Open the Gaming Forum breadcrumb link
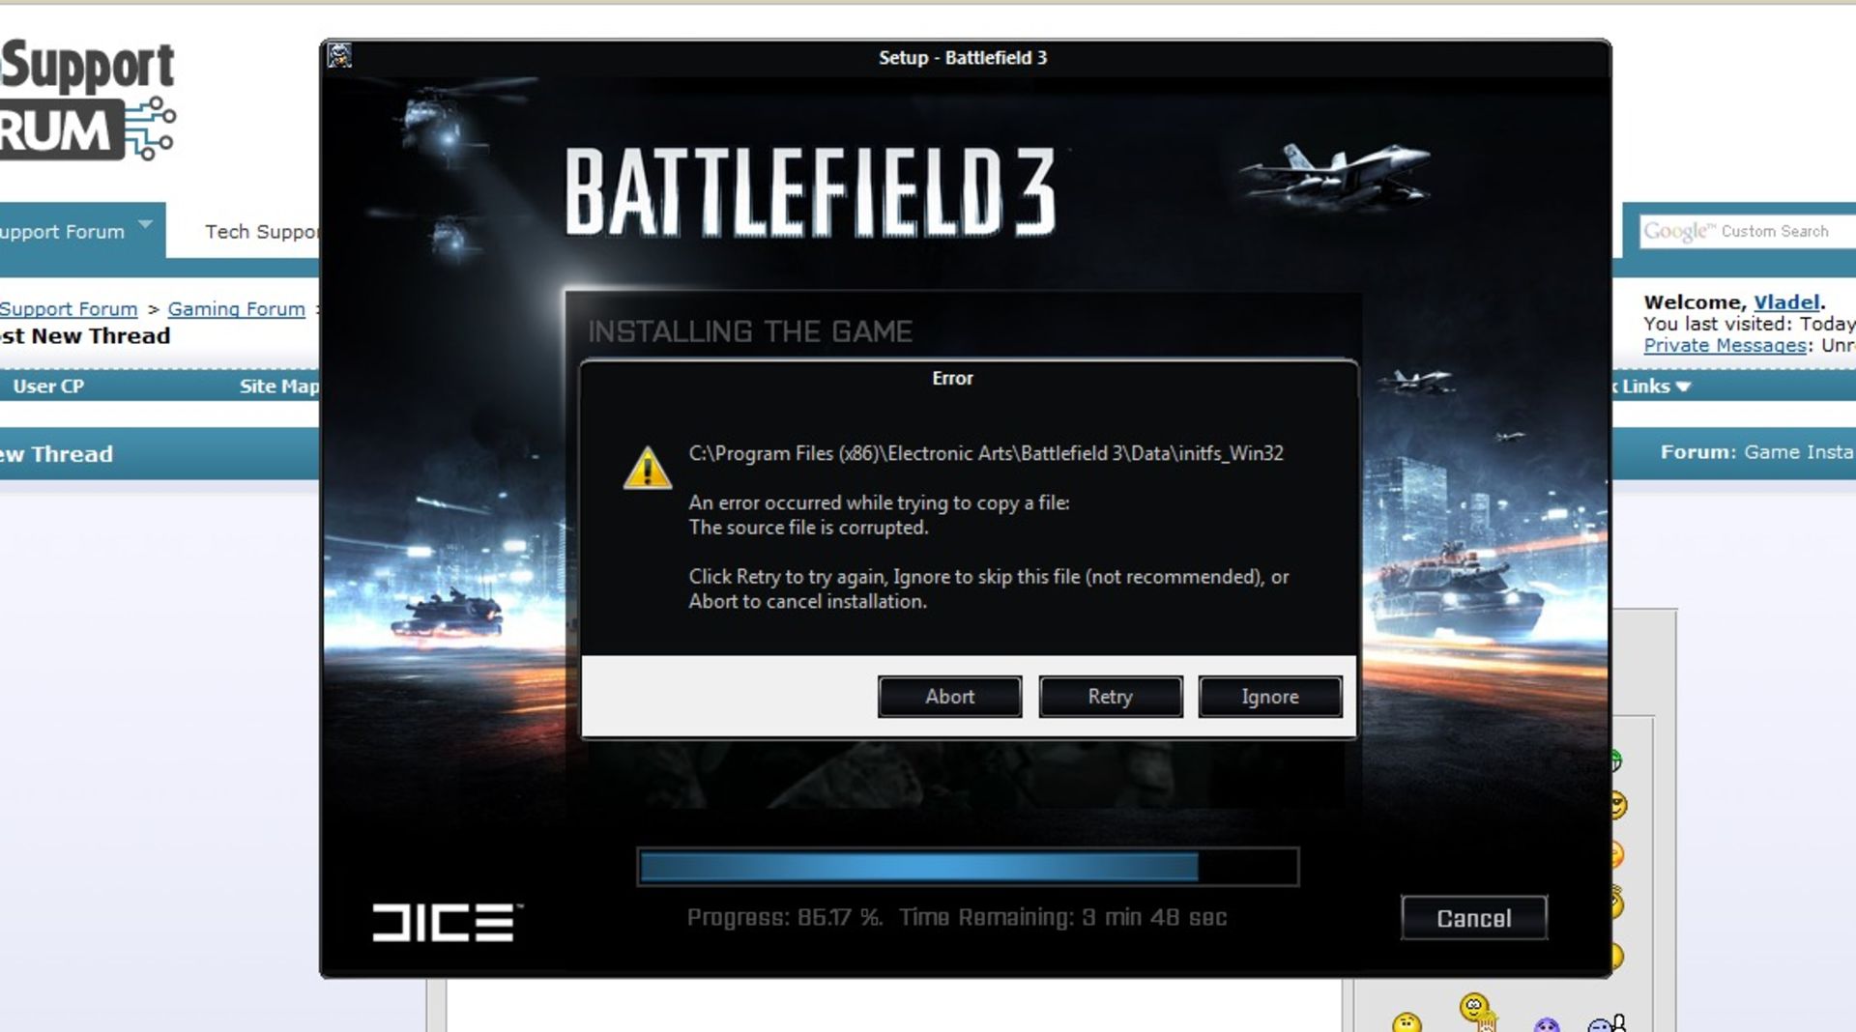This screenshot has width=1856, height=1032. 236,309
